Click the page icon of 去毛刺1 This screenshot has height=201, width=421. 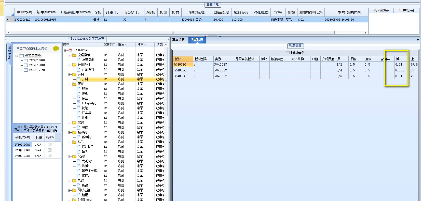(x=78, y=161)
